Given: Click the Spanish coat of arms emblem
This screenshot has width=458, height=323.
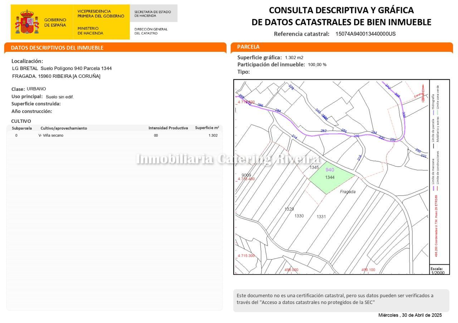Looking at the screenshot, I should (27, 22).
